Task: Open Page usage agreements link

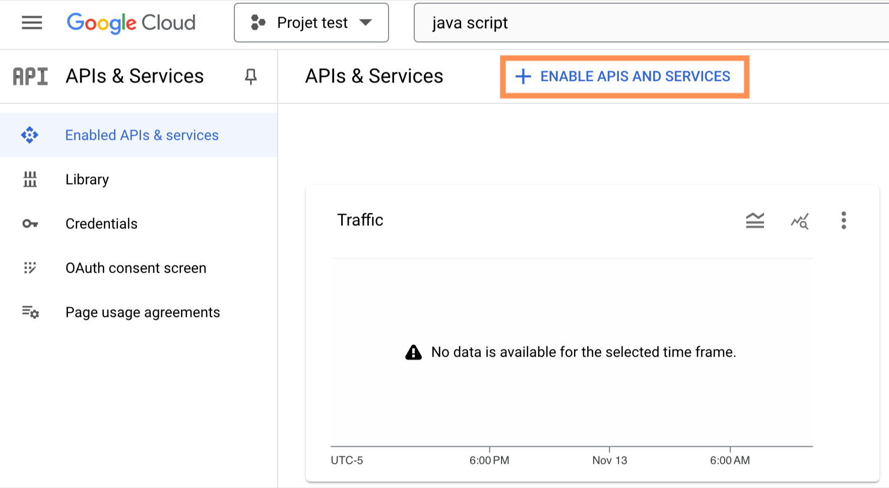Action: pos(143,312)
